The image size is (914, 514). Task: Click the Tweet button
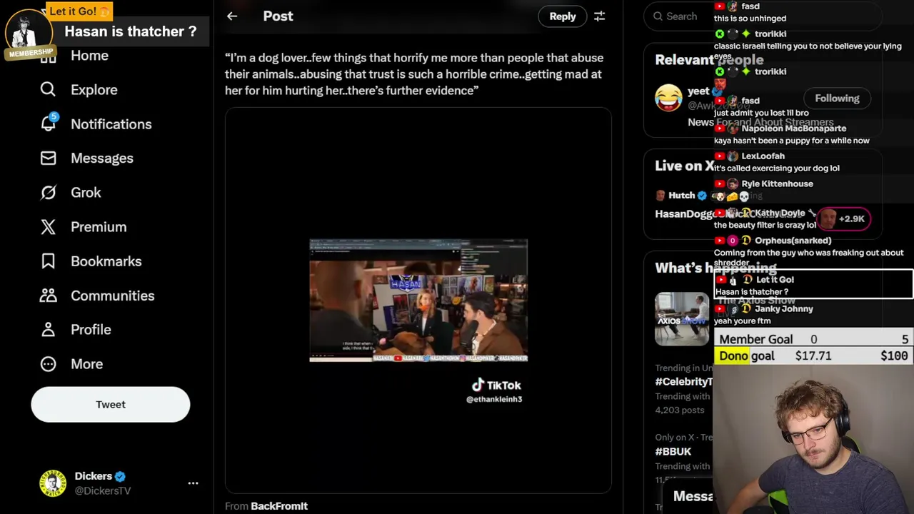click(111, 404)
